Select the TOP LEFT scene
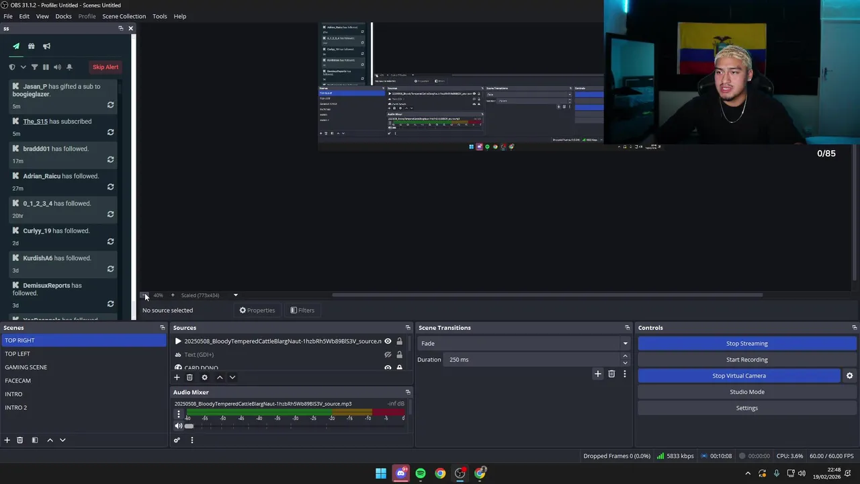 [x=83, y=354]
